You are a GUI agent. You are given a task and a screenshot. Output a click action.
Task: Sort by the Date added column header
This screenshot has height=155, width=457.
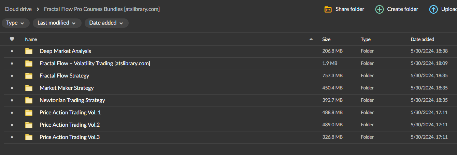click(x=422, y=39)
